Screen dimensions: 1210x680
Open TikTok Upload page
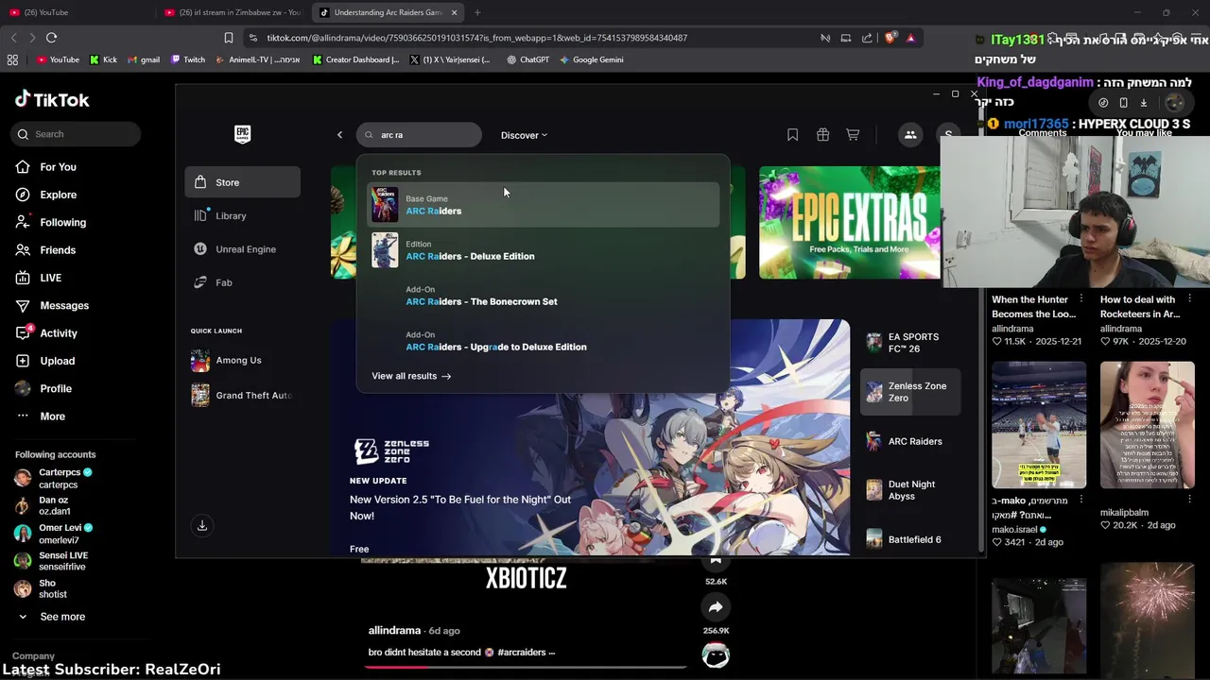(x=57, y=361)
